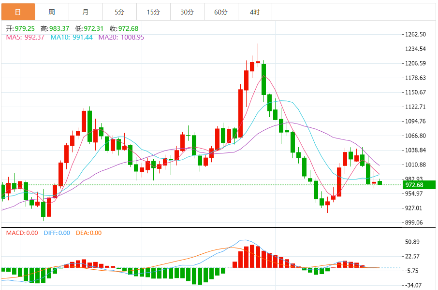The width and height of the screenshot is (438, 290).
Task: Click the 1010.88 price axis label
Action: (415, 165)
